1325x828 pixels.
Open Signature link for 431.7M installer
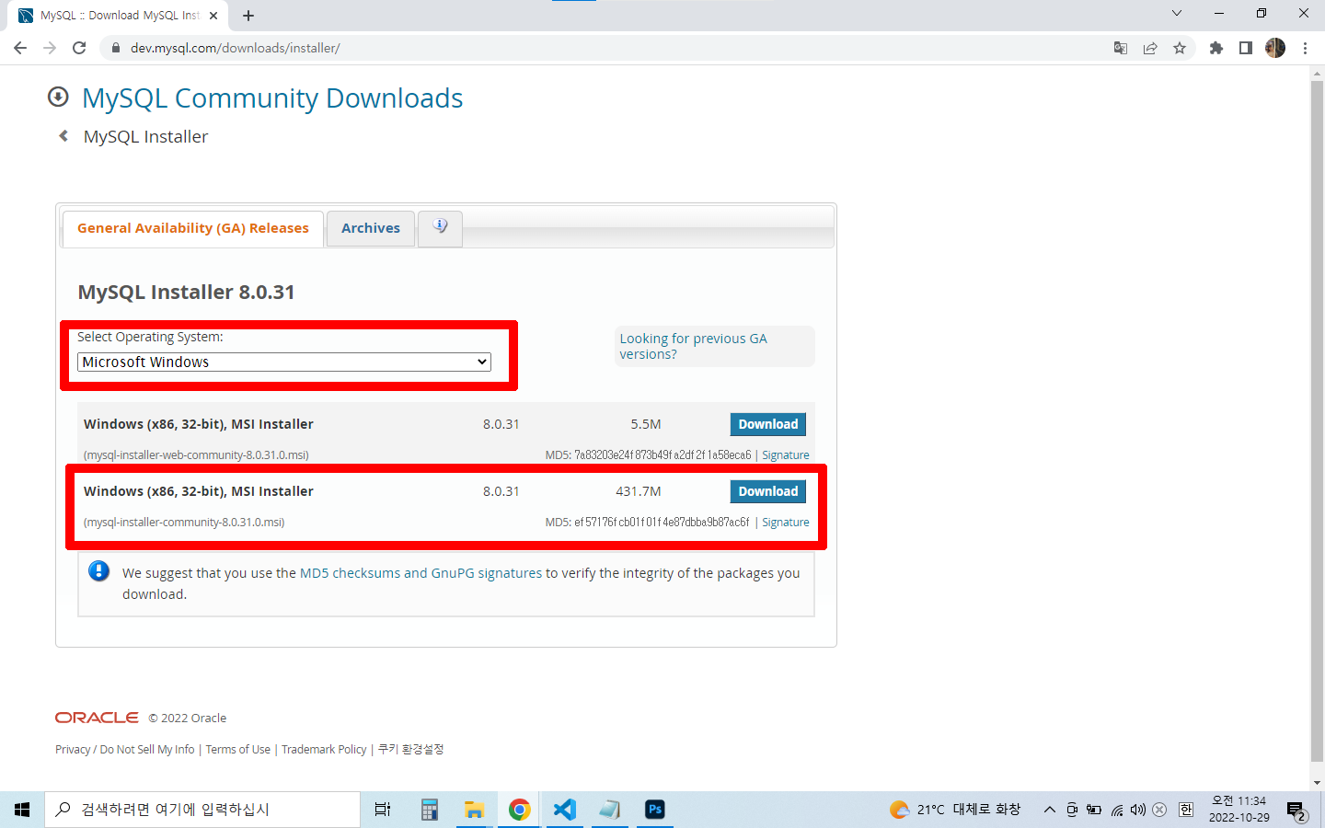click(x=786, y=523)
